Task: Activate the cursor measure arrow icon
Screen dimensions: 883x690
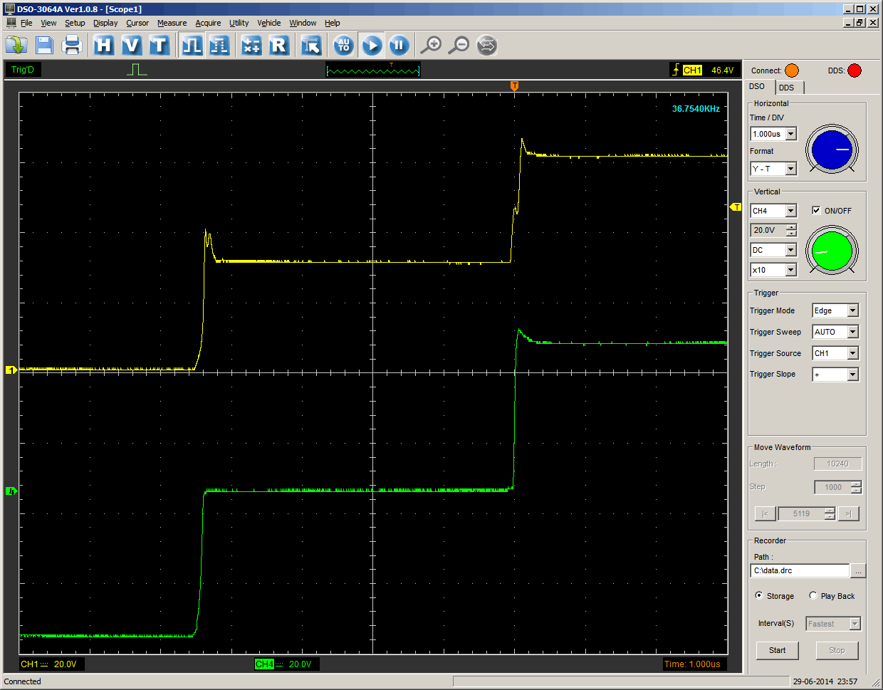Action: [x=311, y=46]
